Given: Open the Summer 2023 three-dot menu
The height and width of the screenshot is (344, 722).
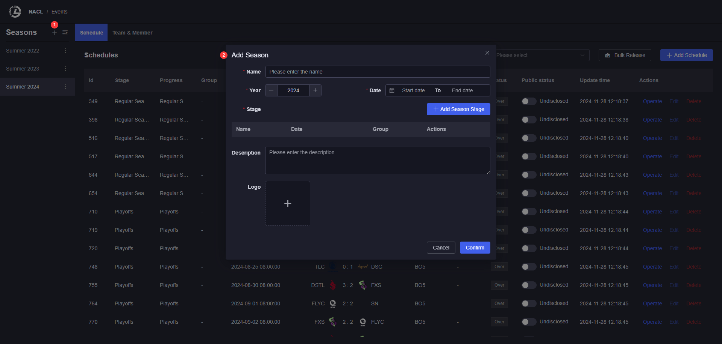Looking at the screenshot, I should [65, 69].
